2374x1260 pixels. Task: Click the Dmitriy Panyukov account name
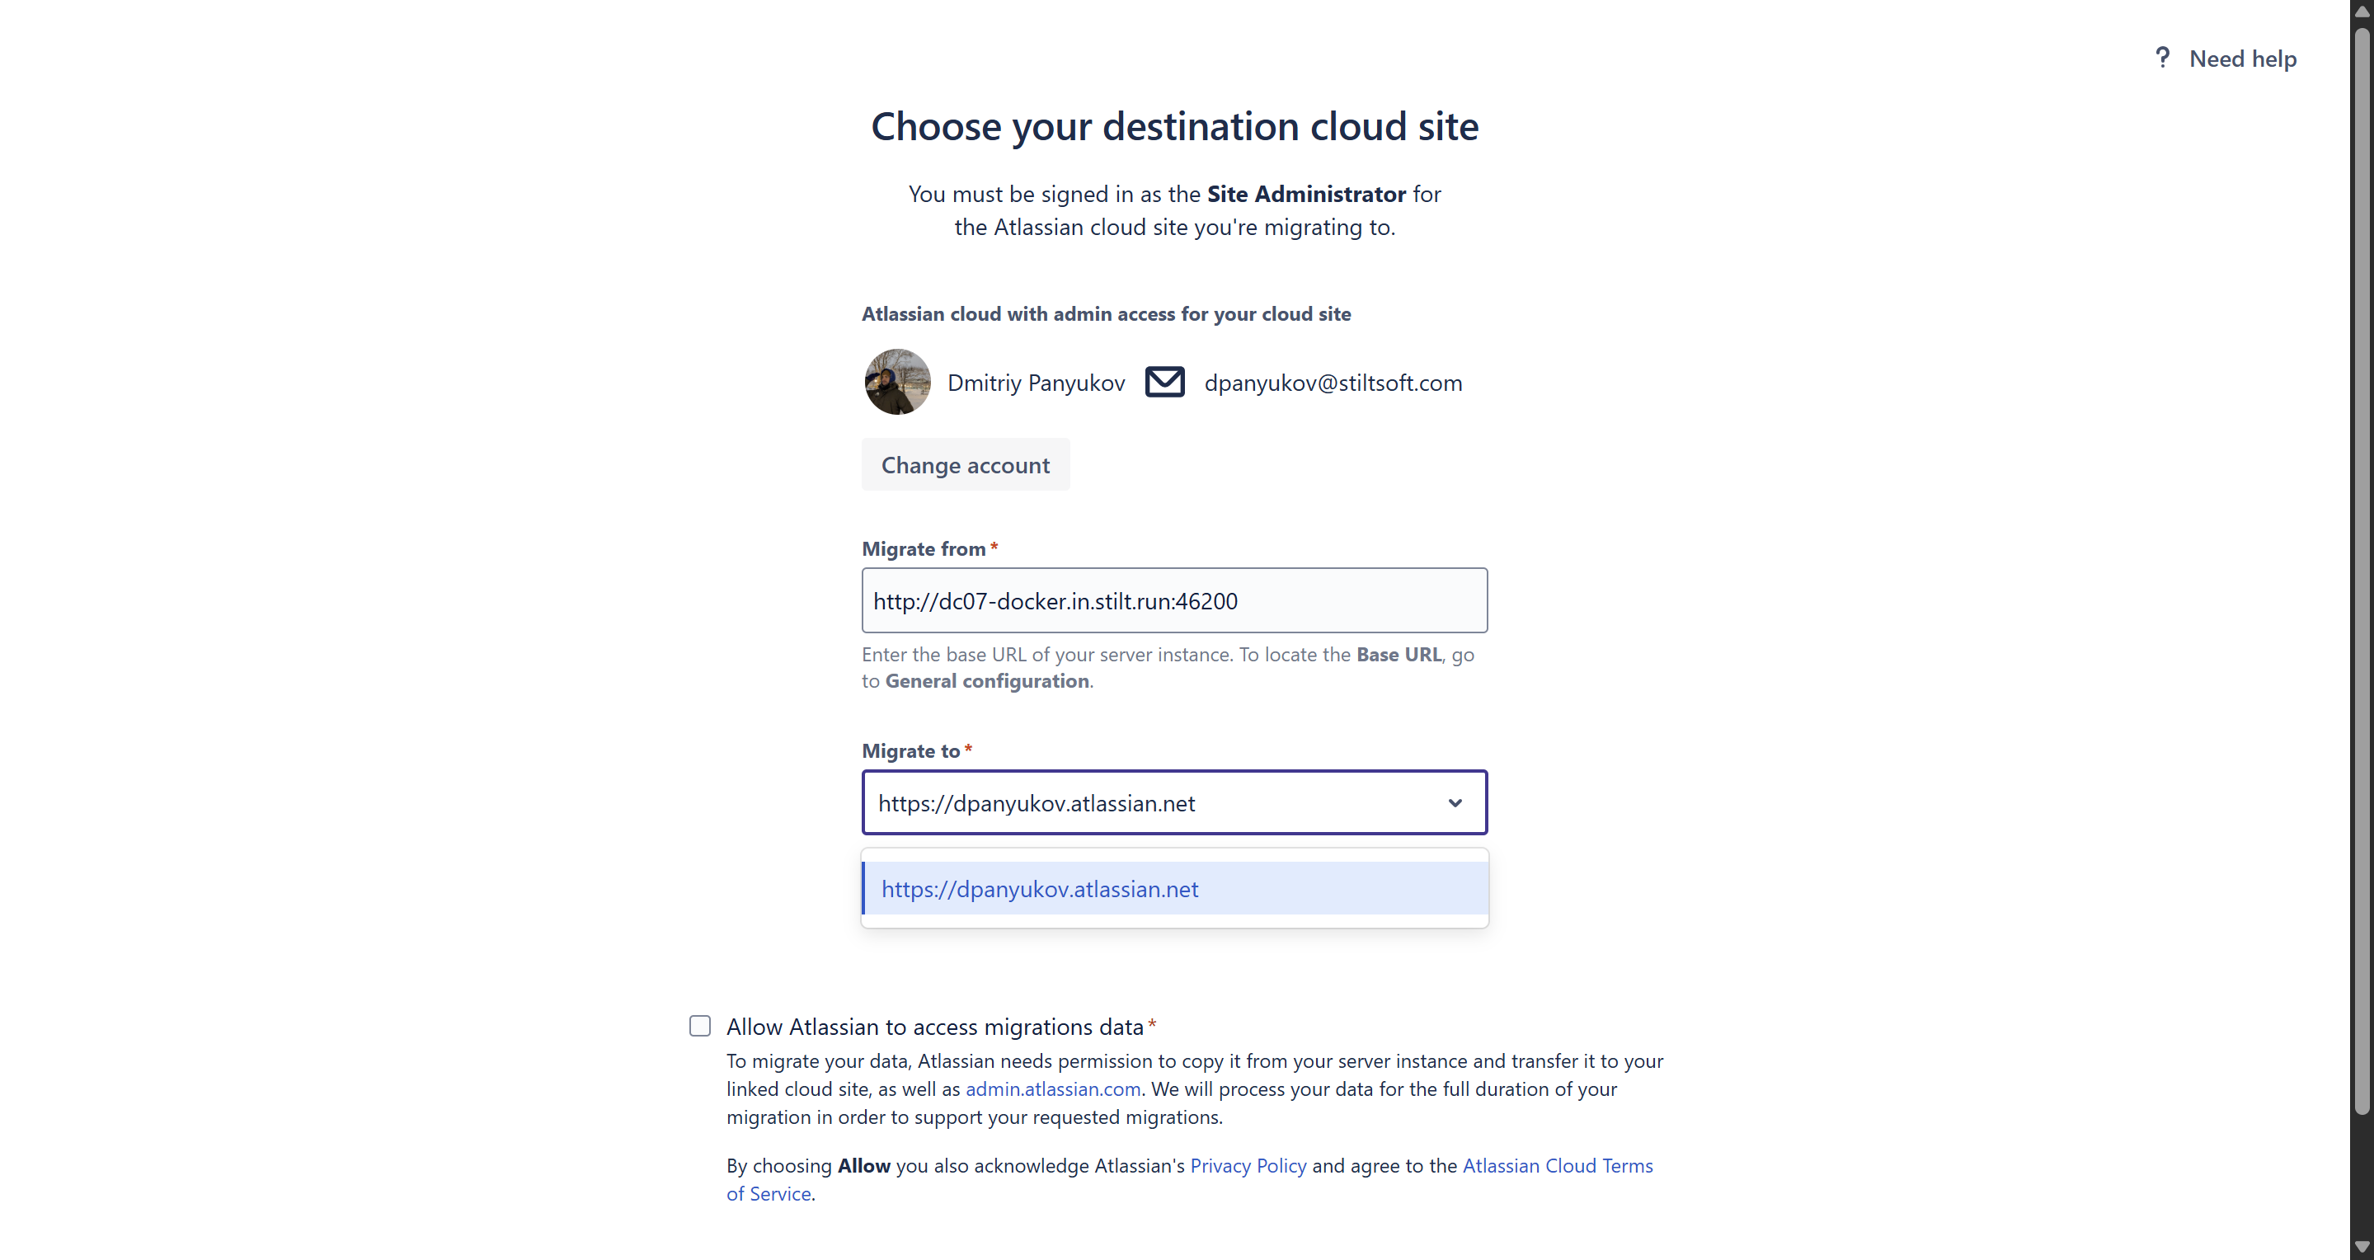pyautogui.click(x=1036, y=383)
